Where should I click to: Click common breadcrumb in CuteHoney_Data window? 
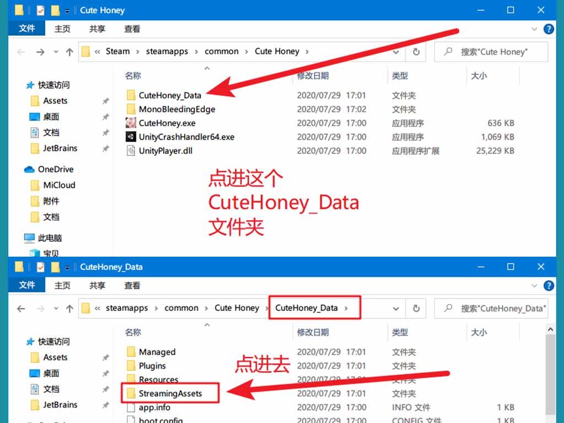point(181,308)
